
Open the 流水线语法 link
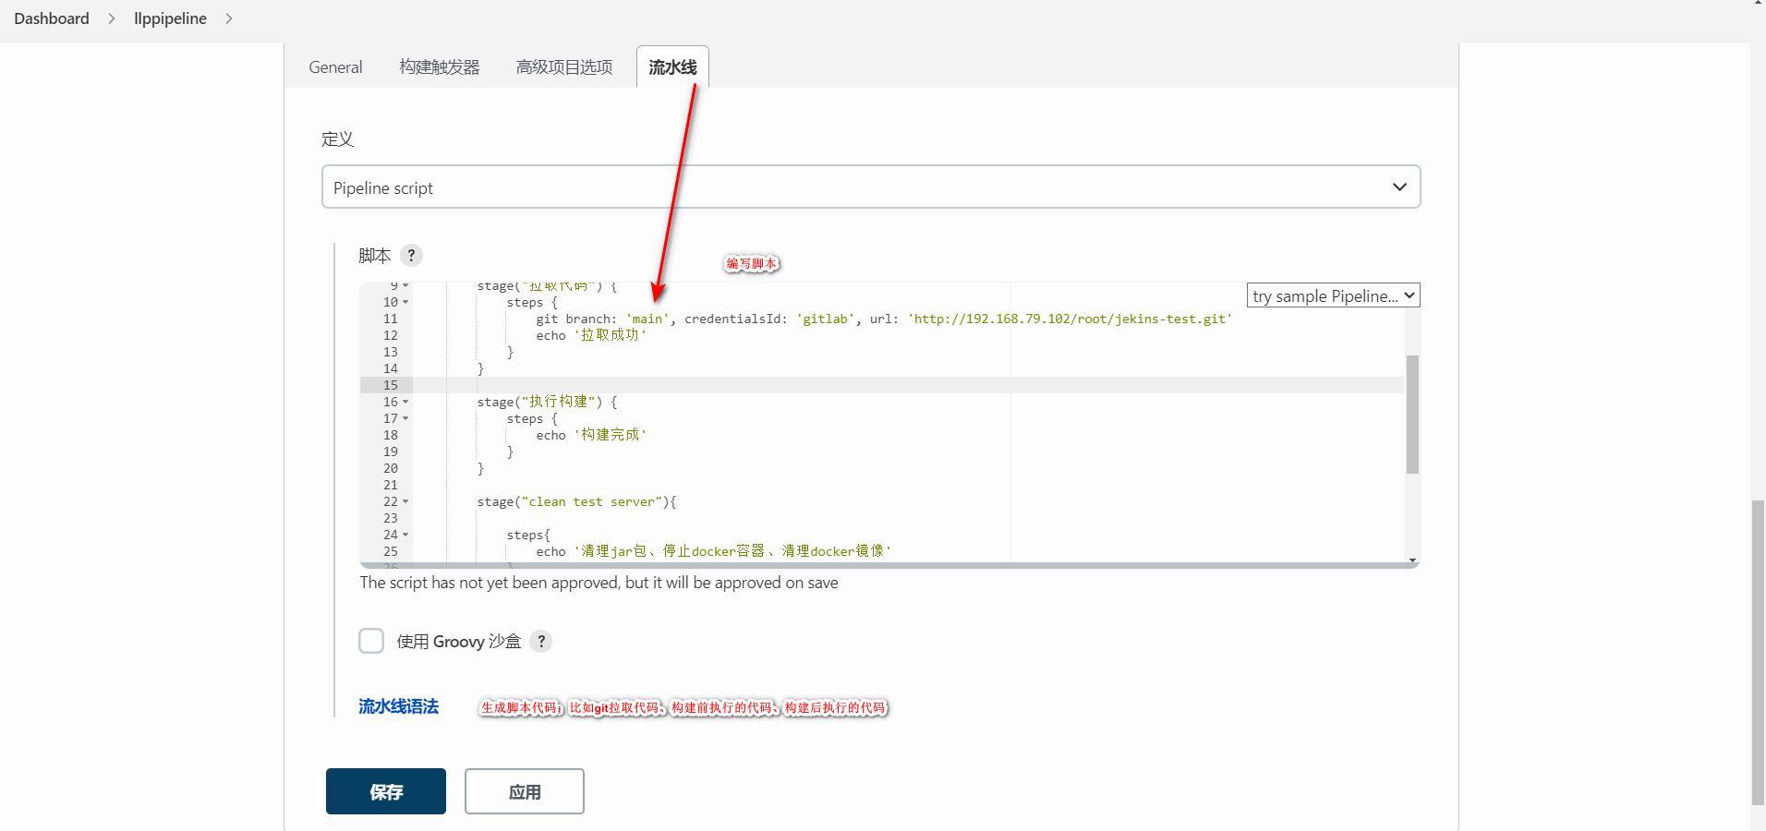[x=399, y=706]
